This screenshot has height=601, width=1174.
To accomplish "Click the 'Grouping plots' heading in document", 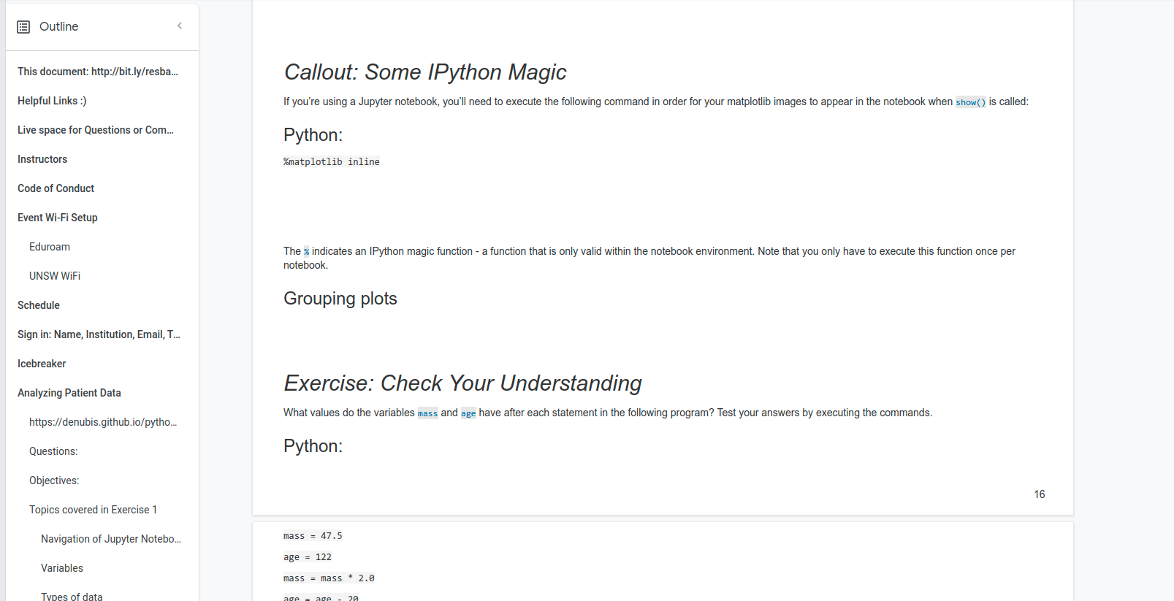I will click(340, 299).
